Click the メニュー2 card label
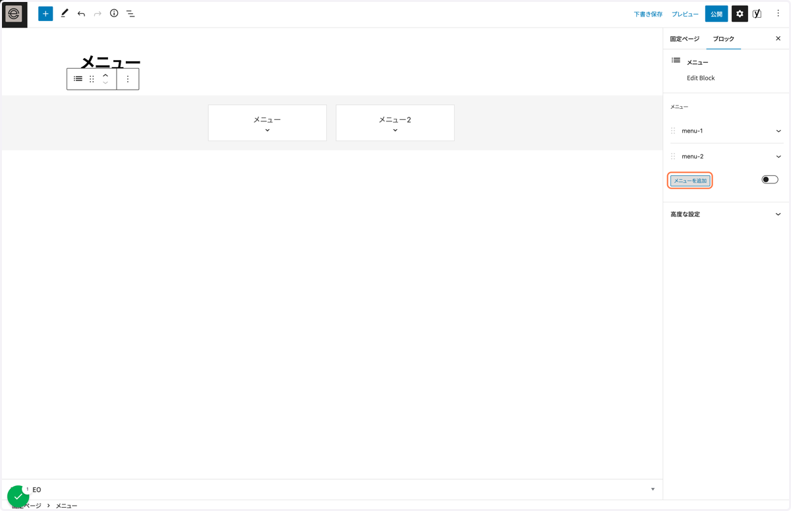The height and width of the screenshot is (511, 791). click(x=395, y=120)
